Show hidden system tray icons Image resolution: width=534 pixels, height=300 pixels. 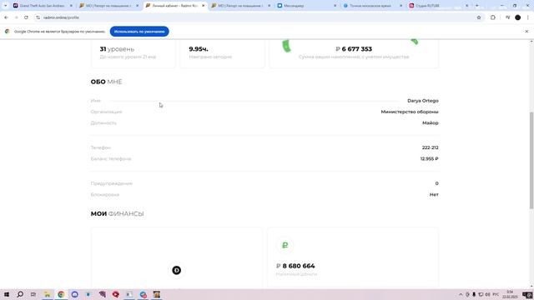point(461,294)
